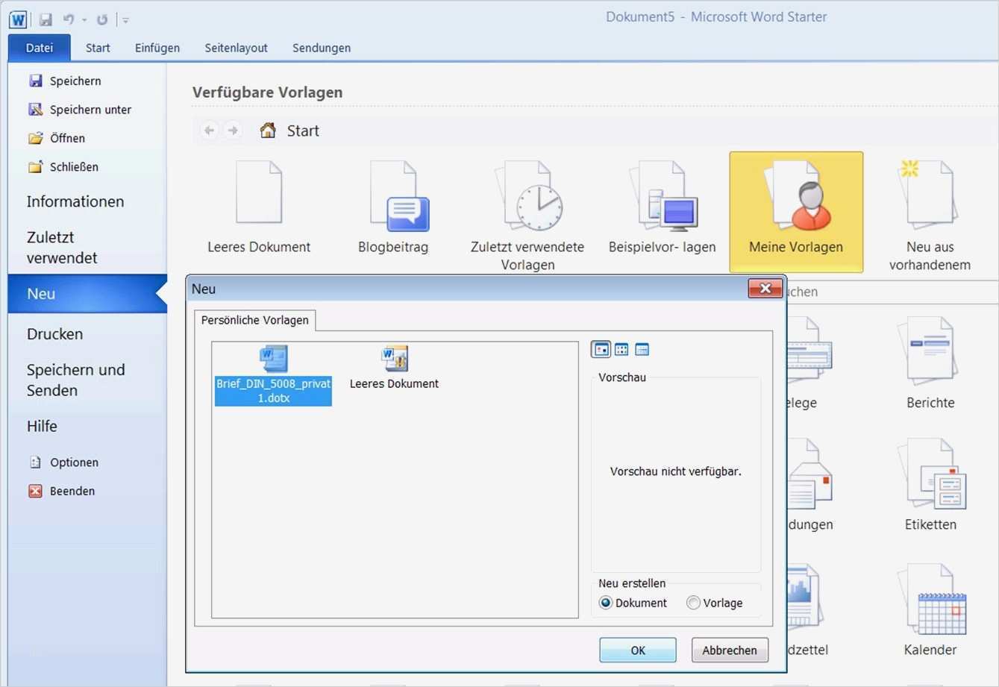The image size is (999, 687).
Task: Open Optionen in the backstage menu
Action: pyautogui.click(x=63, y=462)
